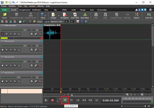
Task: Collapse the first track header triangle
Action: pyautogui.click(x=3, y=25)
